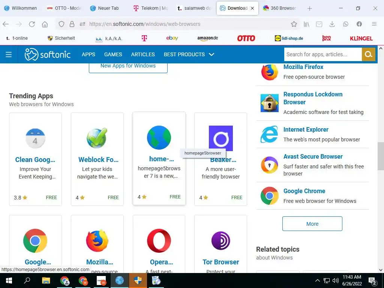Click the page vertical scrollbar thumb
This screenshot has width=384, height=288.
(x=381, y=156)
